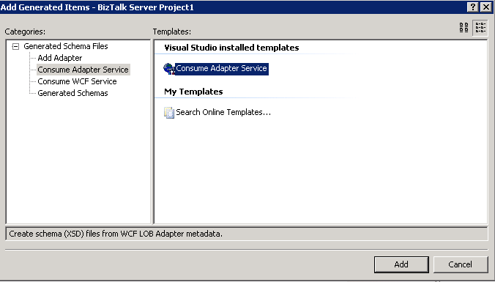Click the Consume Adapter Service template icon
The width and height of the screenshot is (495, 282).
point(169,69)
